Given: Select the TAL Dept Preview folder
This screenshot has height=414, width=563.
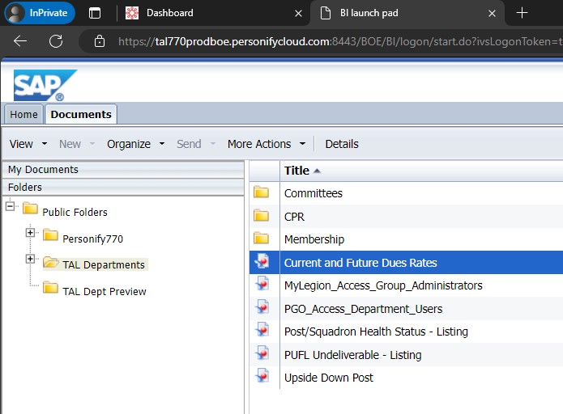Looking at the screenshot, I should pos(104,291).
